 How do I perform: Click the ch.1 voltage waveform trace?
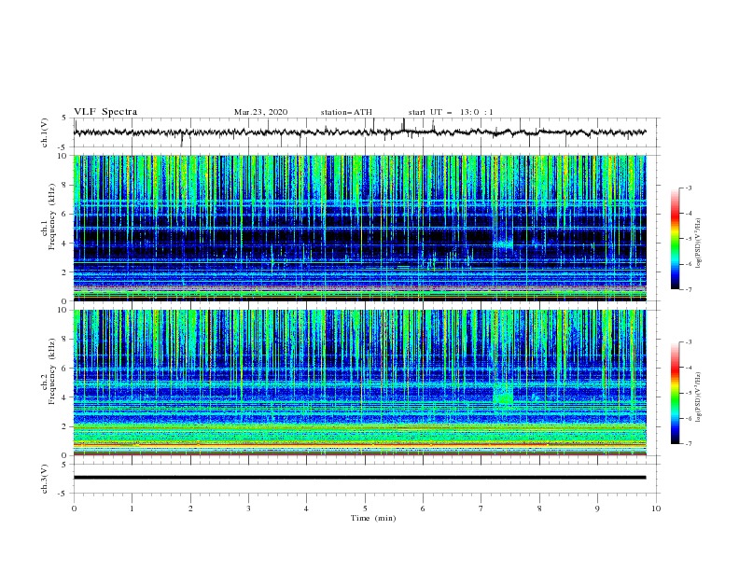359,132
